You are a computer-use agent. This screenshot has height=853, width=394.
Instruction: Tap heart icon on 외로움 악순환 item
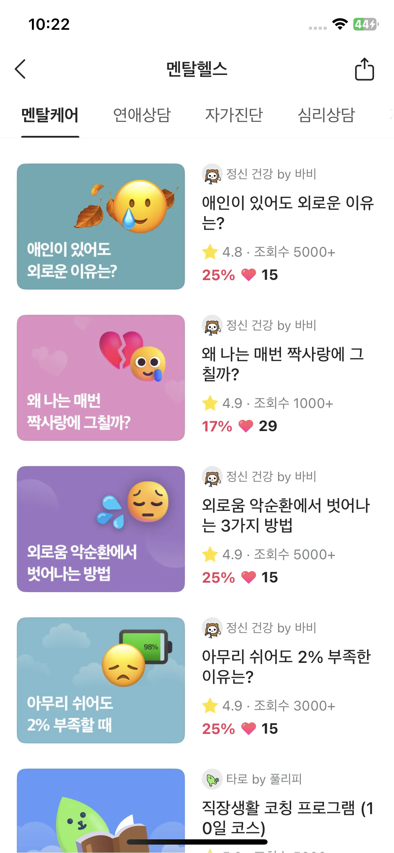[x=249, y=577]
